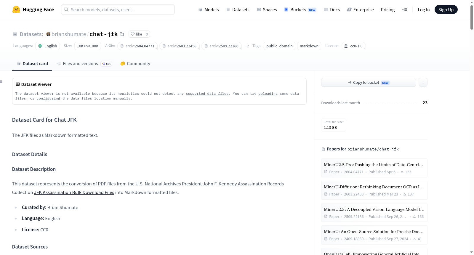Viewport: 474px width, 255px height.
Task: Open the more options three-dot menu
Action: click(x=423, y=82)
